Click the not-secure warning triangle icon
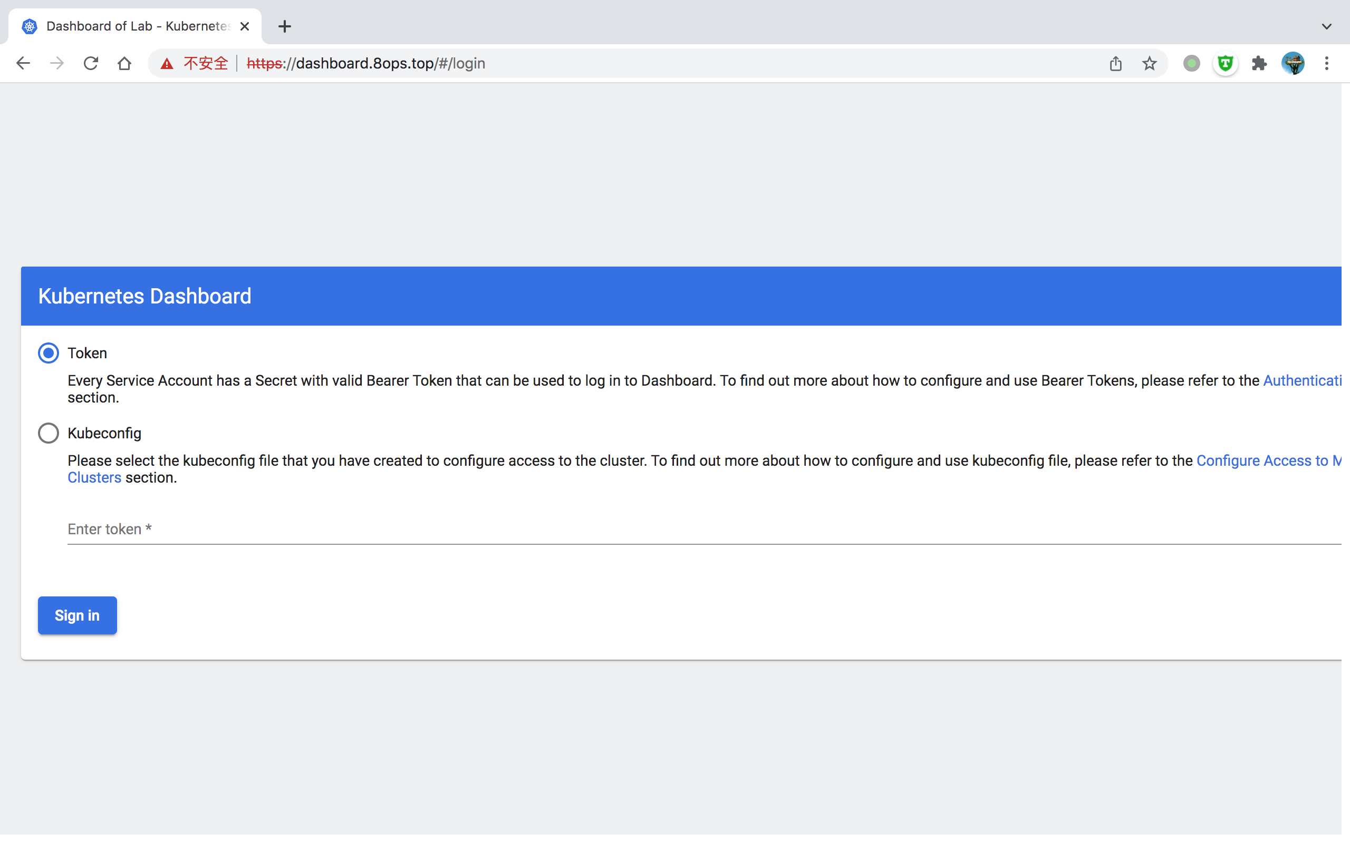 click(167, 64)
